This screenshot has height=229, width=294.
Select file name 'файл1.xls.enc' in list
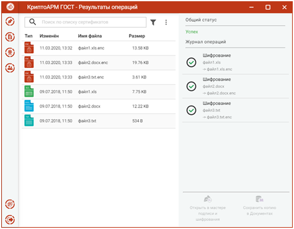click(x=91, y=48)
